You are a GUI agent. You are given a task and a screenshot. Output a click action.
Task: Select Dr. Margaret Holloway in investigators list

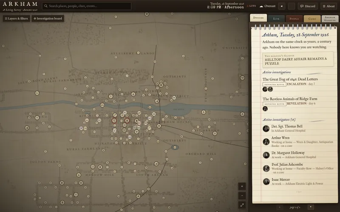click(298, 155)
